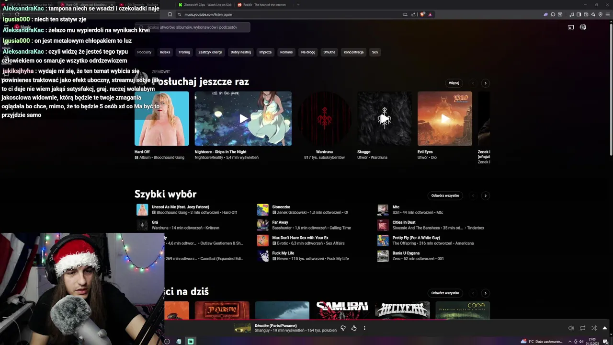The image size is (613, 345).
Task: Click Odtwórz wszystko in Szybki wybór
Action: click(x=445, y=195)
